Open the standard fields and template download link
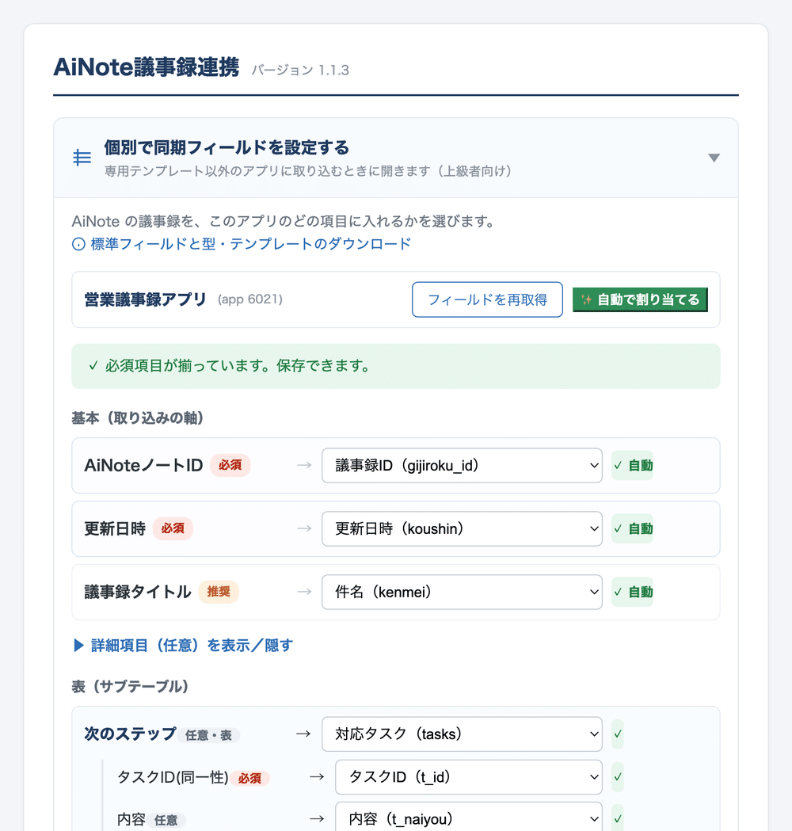792x831 pixels. coord(250,244)
